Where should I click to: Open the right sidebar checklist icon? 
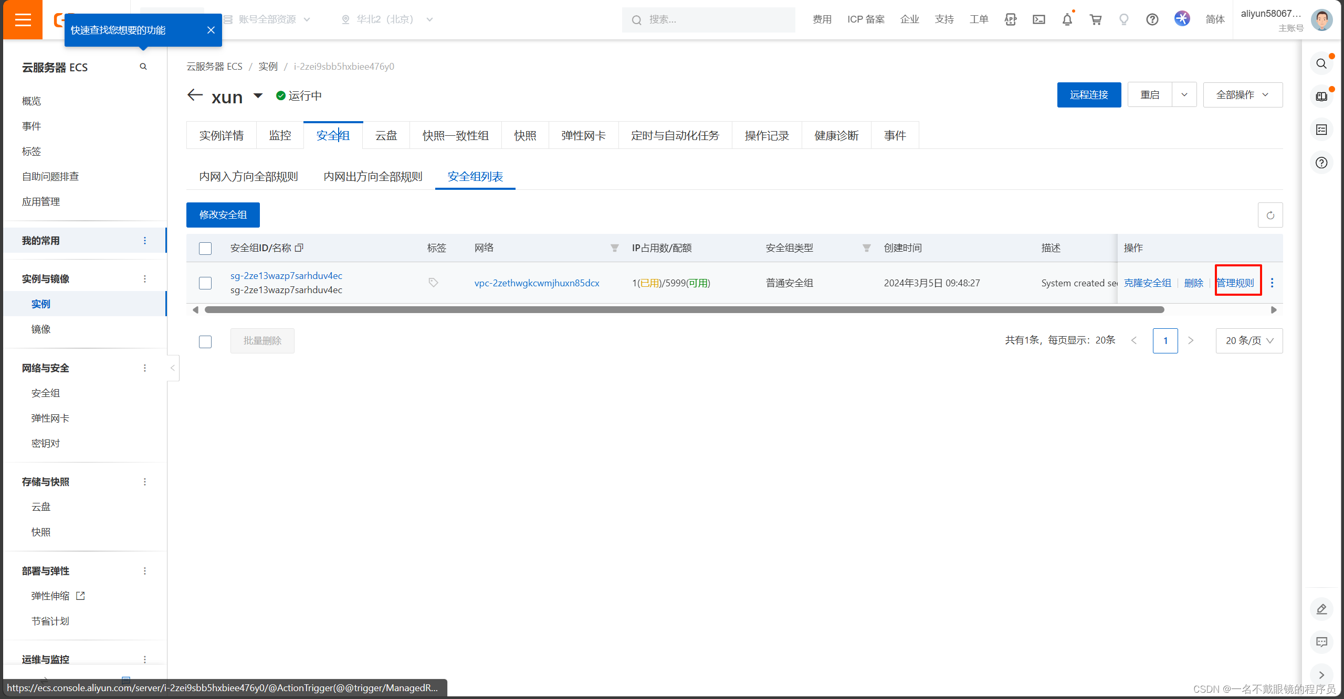1322,130
